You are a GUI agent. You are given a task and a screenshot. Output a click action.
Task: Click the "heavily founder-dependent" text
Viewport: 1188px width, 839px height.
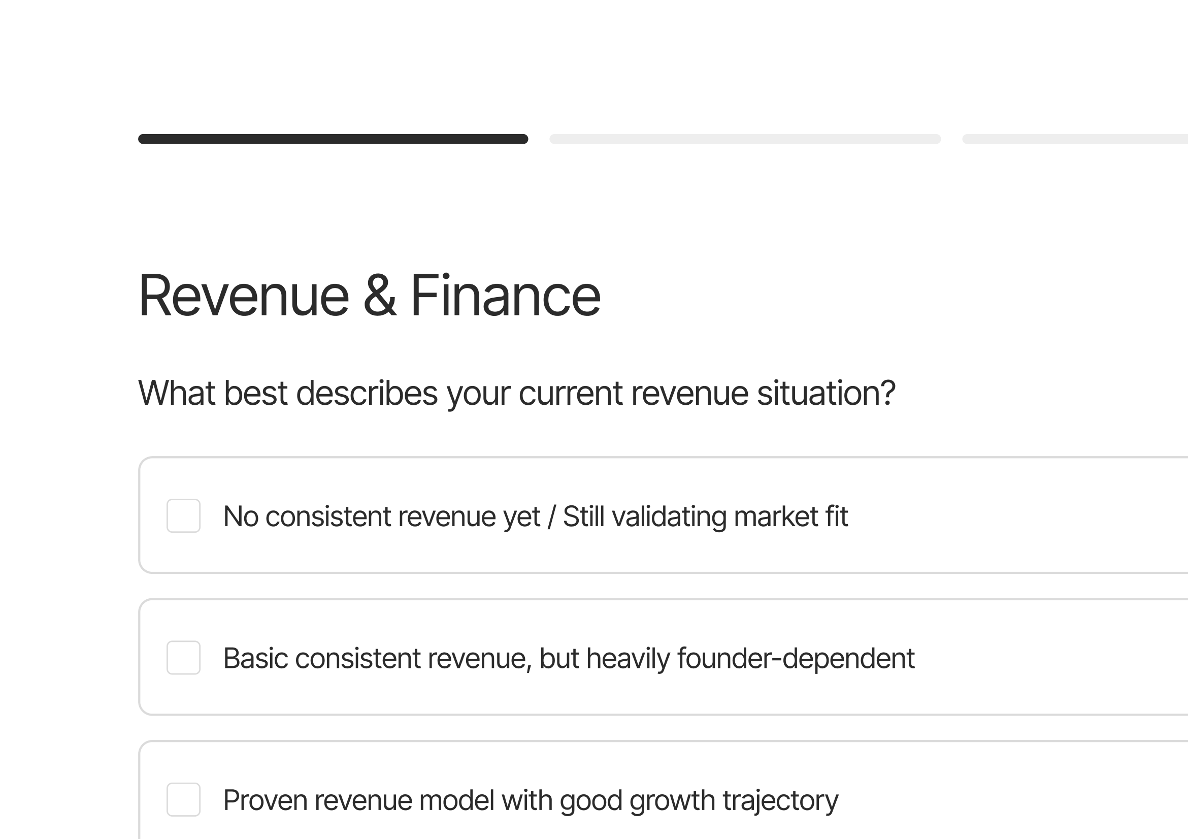(750, 658)
